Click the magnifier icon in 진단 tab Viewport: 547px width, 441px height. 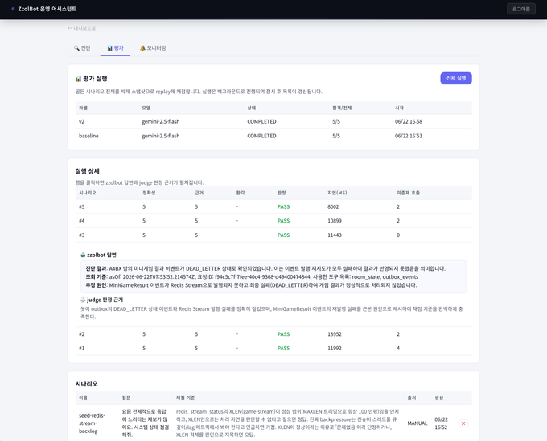point(76,48)
